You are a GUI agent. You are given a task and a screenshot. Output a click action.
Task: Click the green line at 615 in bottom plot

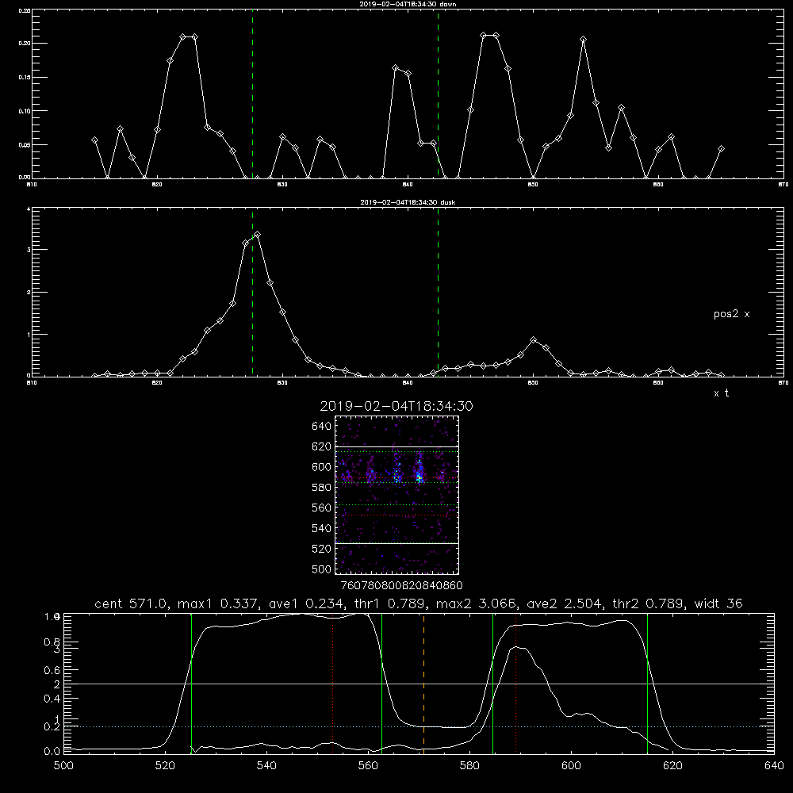647,683
